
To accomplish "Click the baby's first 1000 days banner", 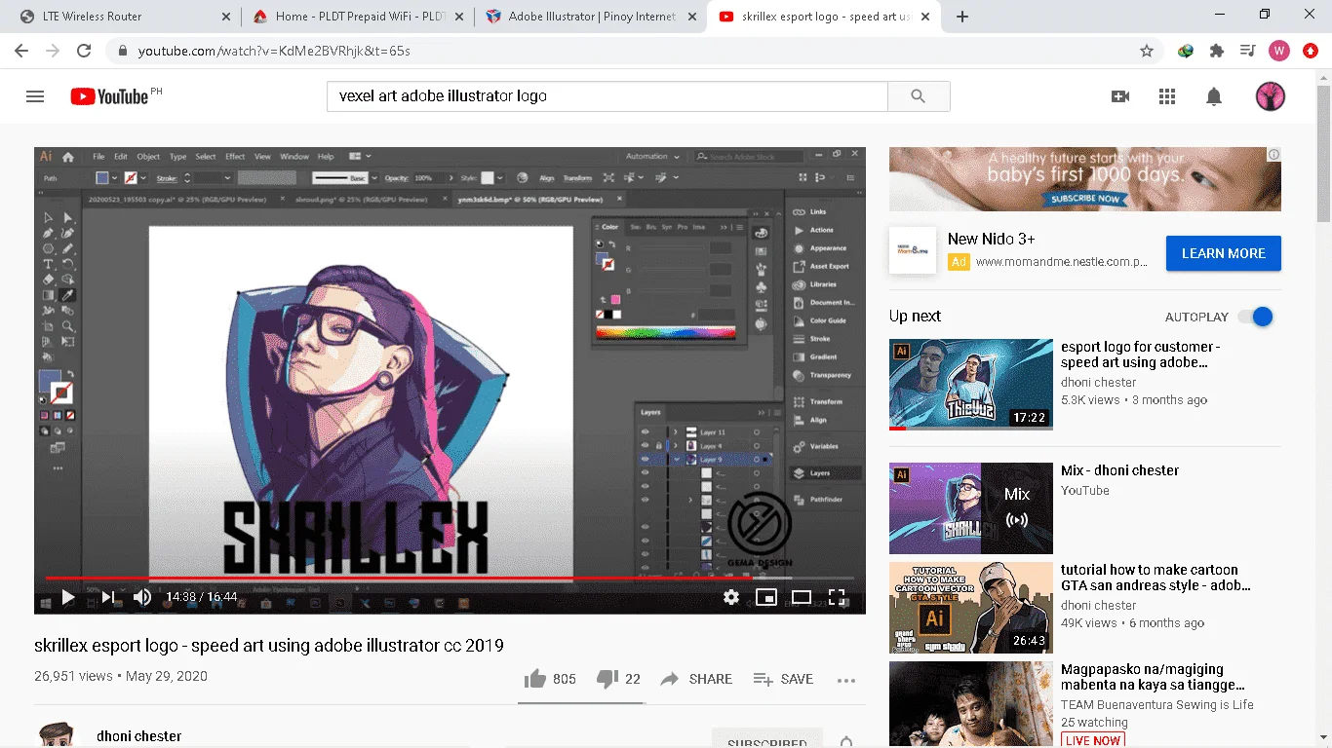I will [x=1084, y=179].
